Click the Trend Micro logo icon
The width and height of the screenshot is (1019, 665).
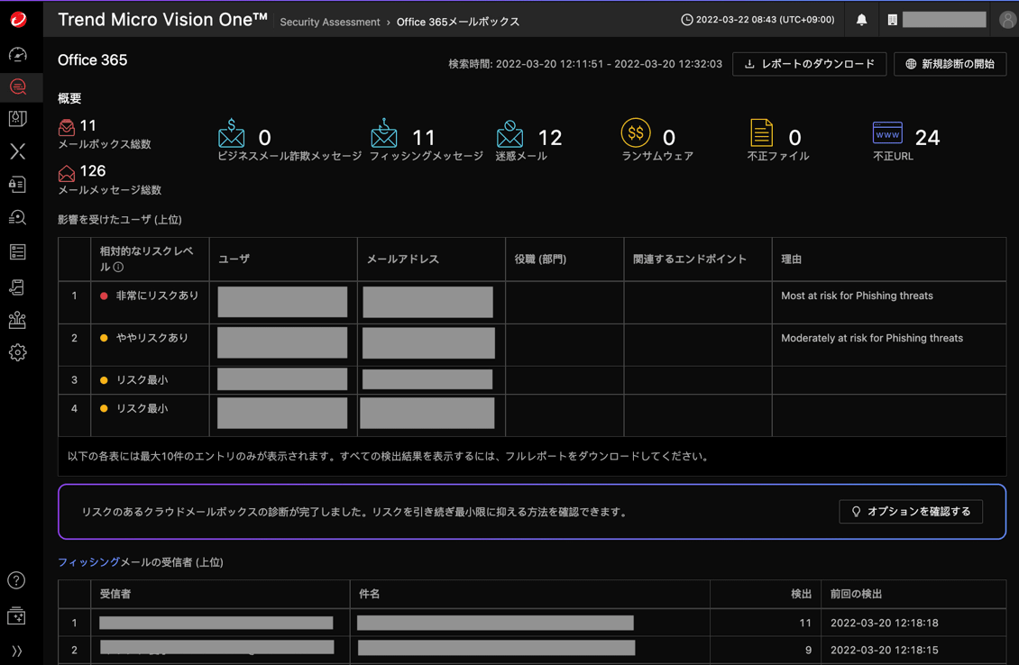tap(18, 19)
